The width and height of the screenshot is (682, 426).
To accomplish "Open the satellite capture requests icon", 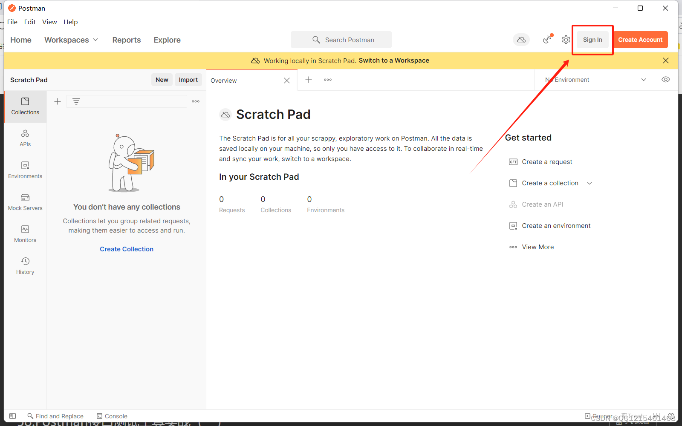I will [x=547, y=39].
